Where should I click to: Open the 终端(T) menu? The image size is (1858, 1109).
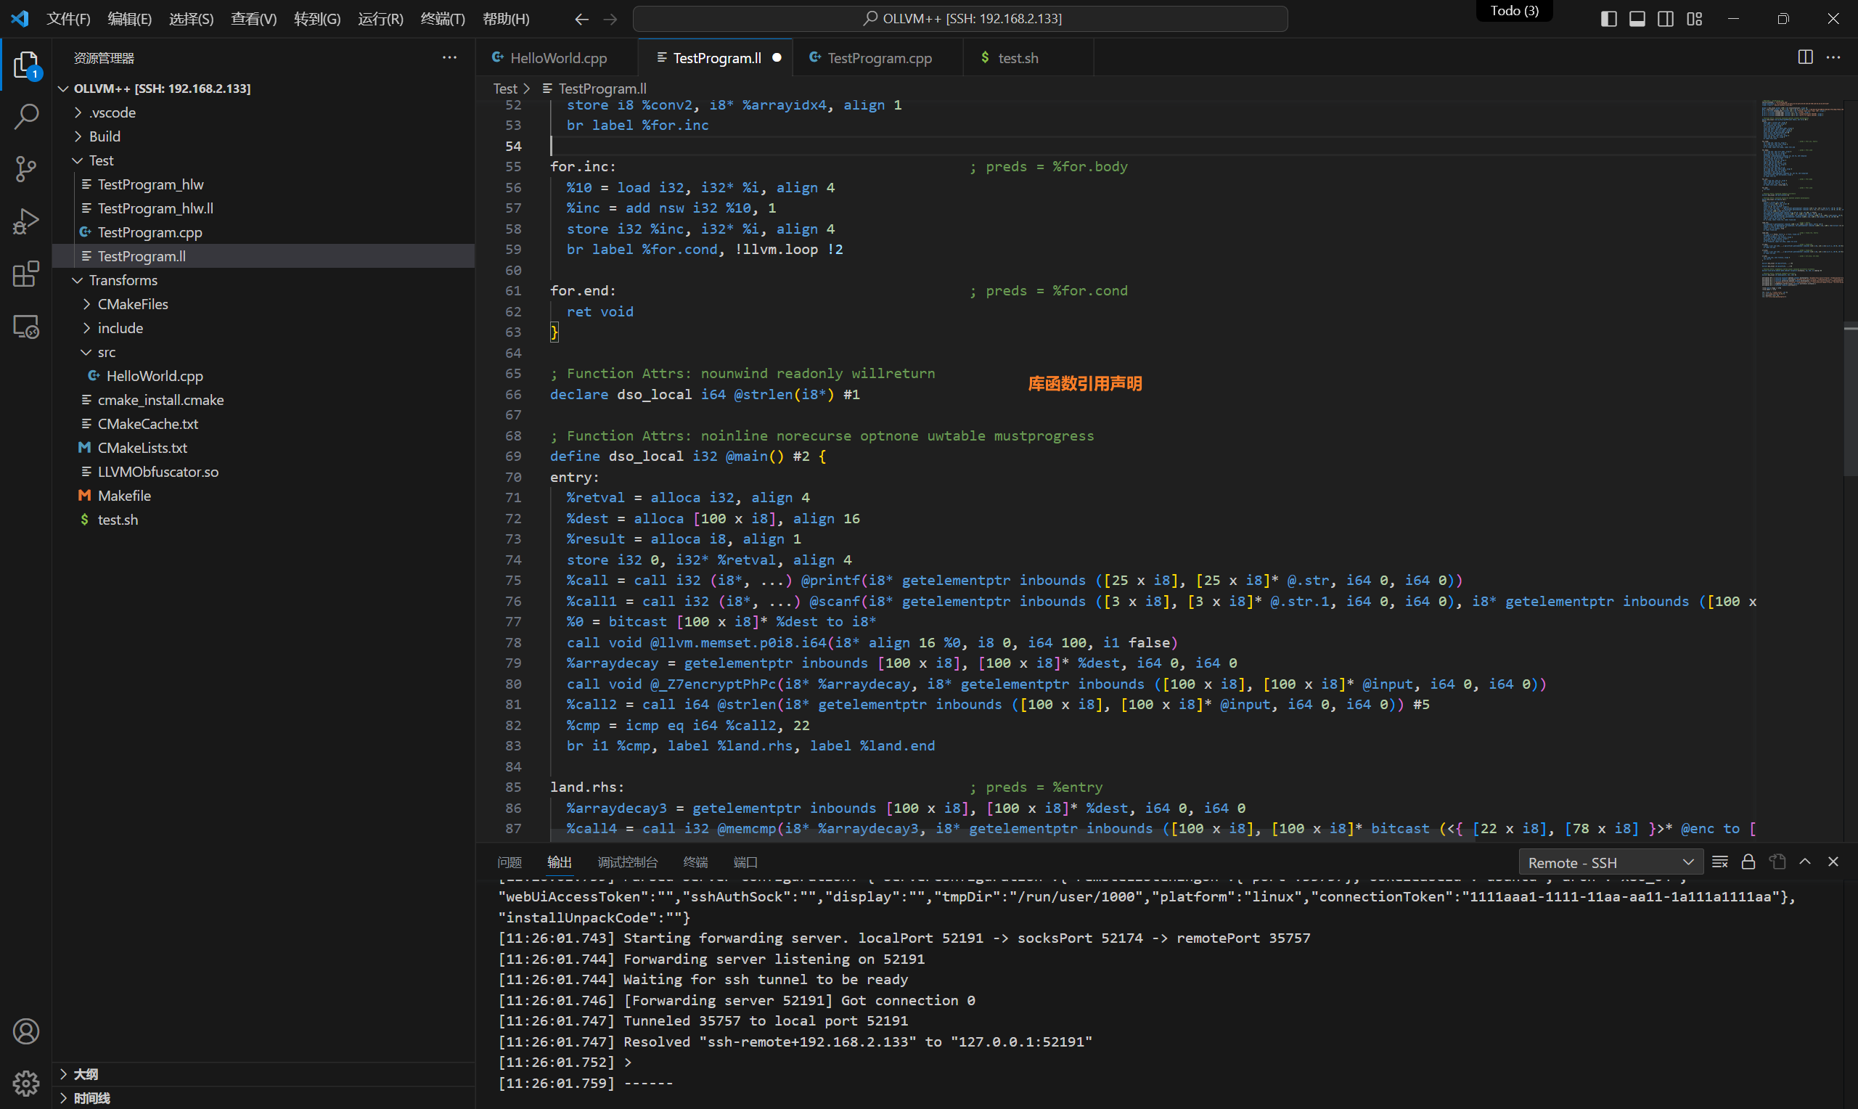pos(443,19)
